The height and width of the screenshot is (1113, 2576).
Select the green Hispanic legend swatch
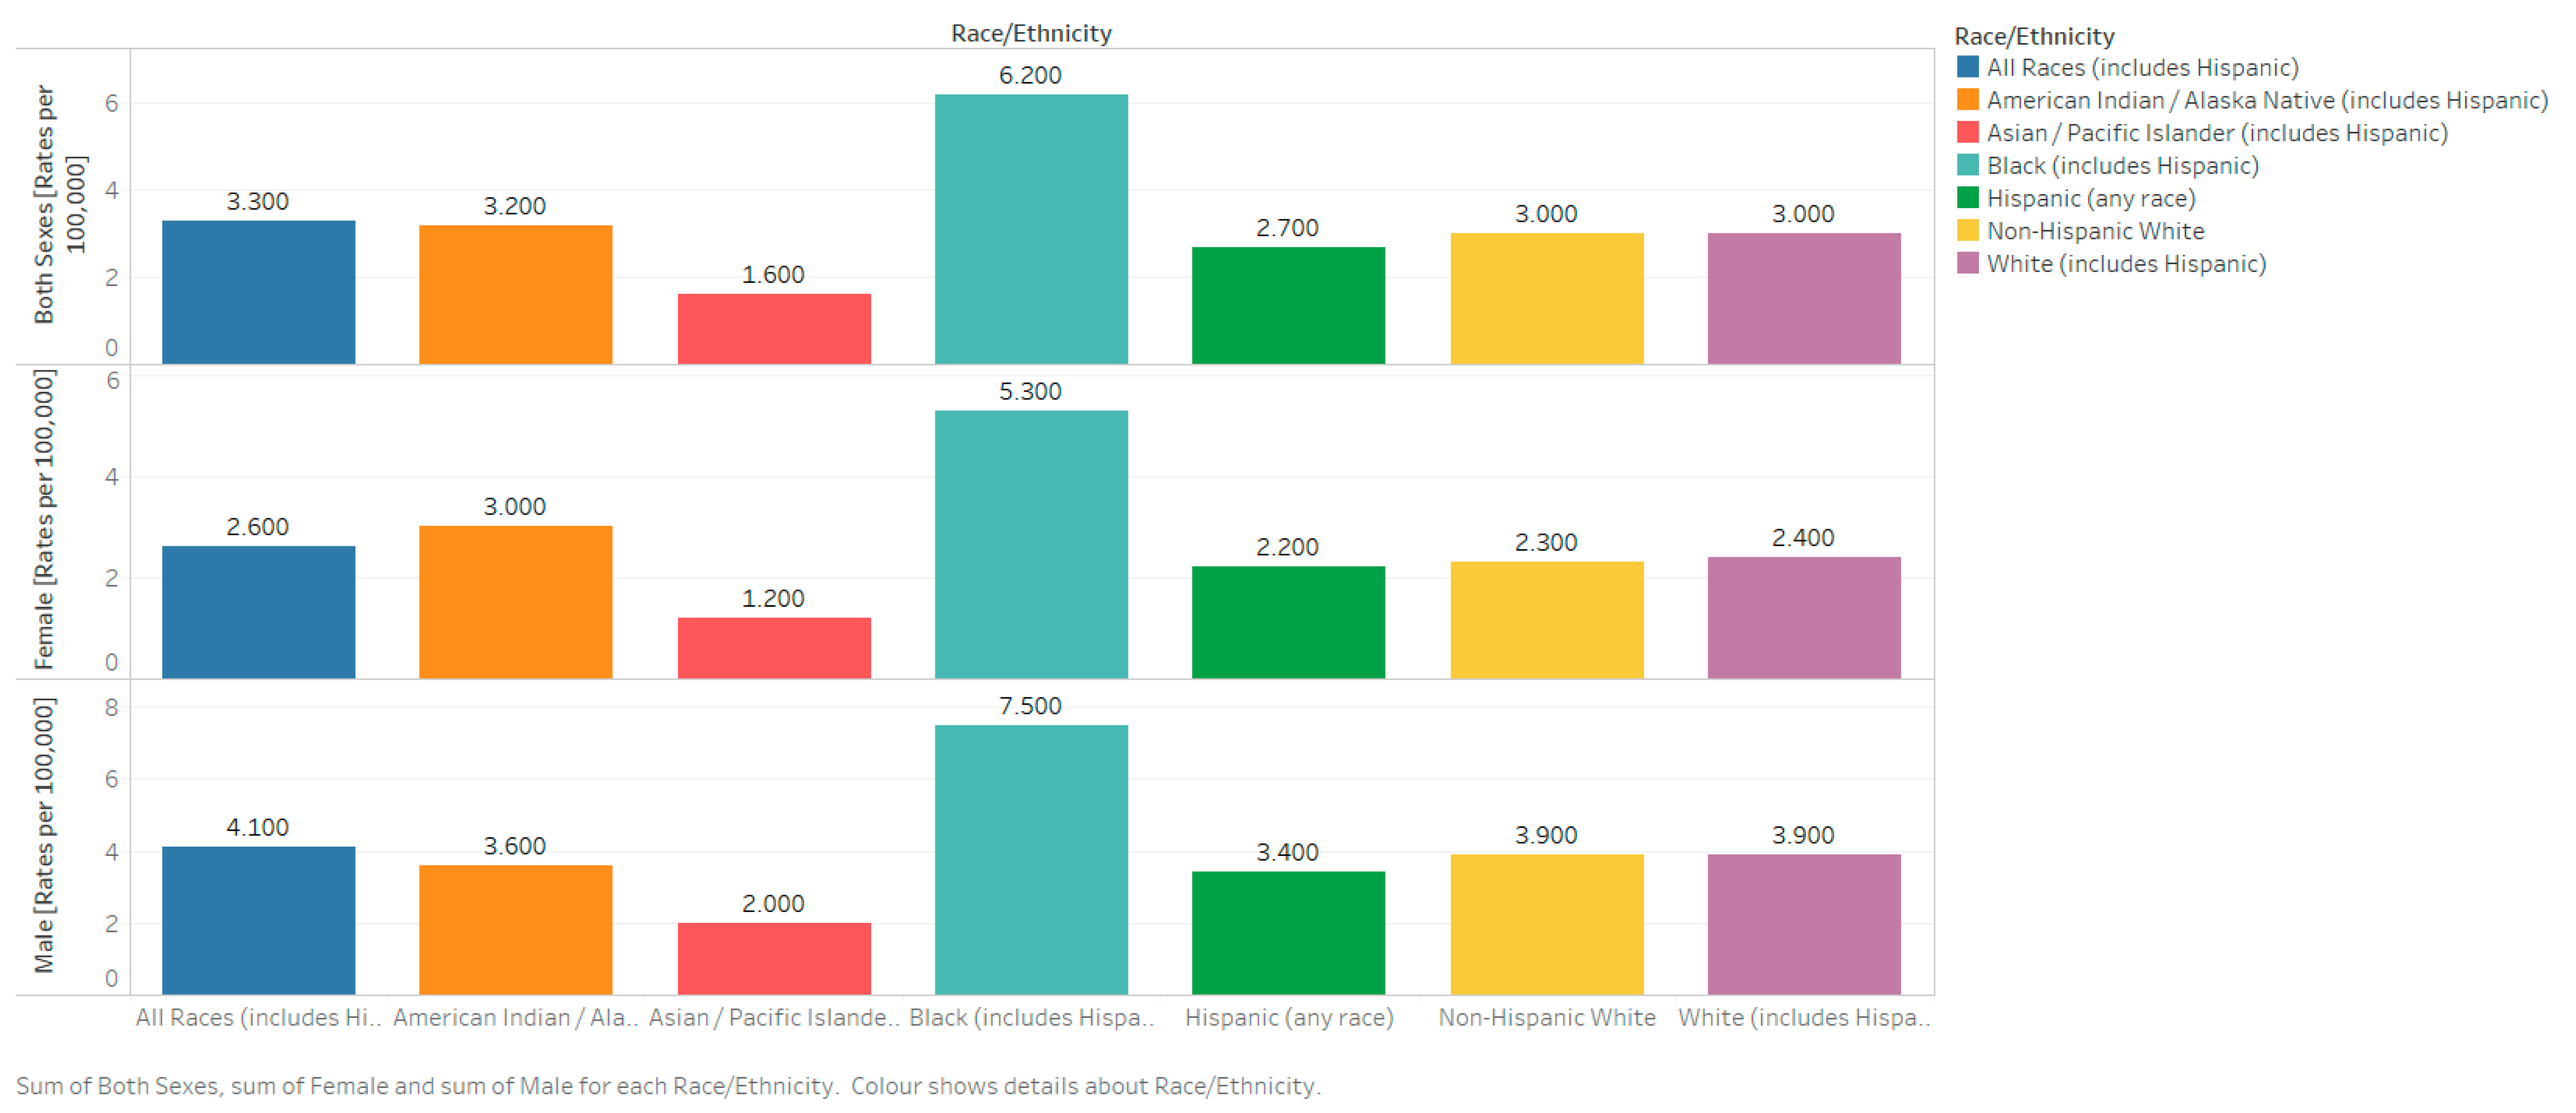tap(1967, 198)
